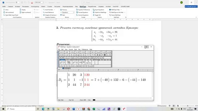Open summation templates palette in MathType
198x111 pixels.
tap(77, 55)
